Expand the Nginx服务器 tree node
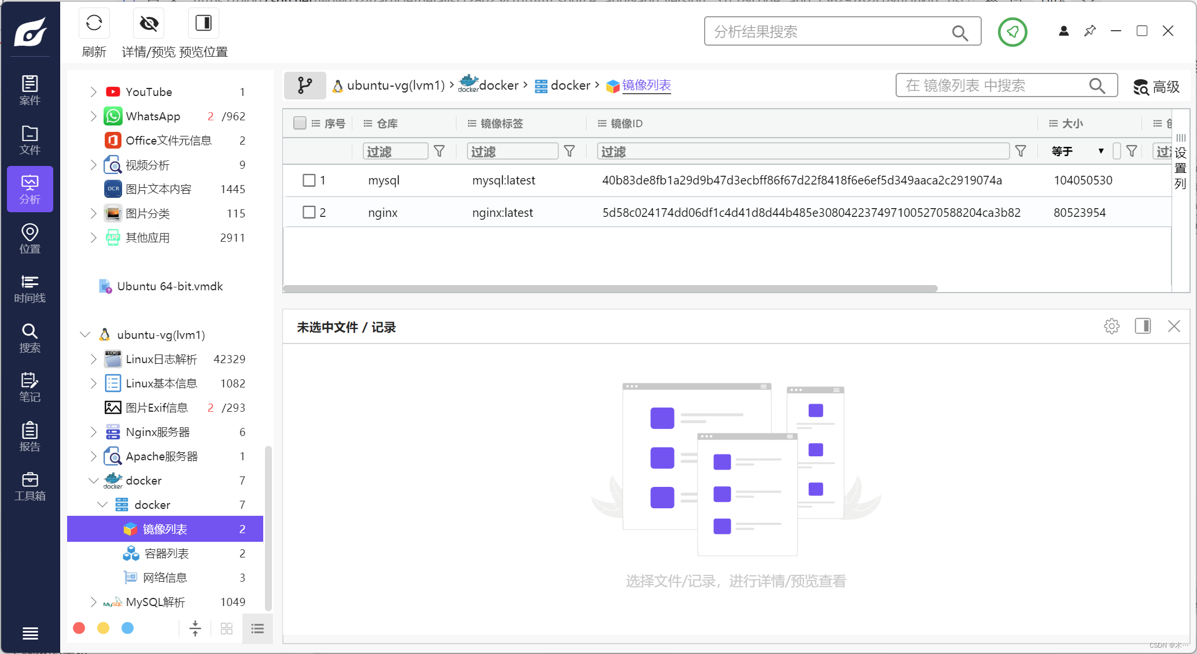 pyautogui.click(x=93, y=432)
